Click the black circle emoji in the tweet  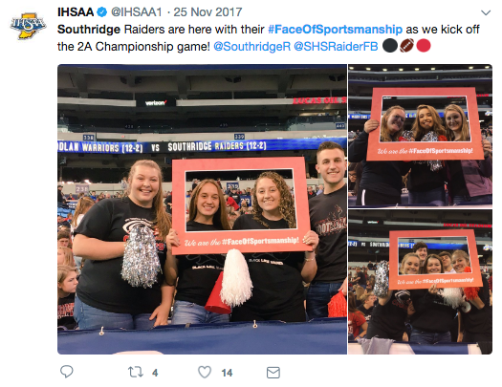(x=390, y=46)
